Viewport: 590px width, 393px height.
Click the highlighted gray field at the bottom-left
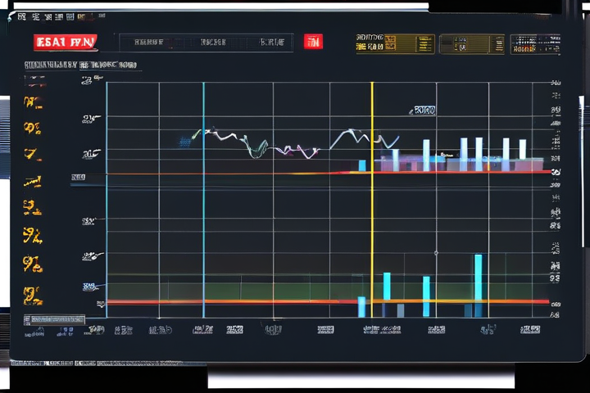click(54, 319)
